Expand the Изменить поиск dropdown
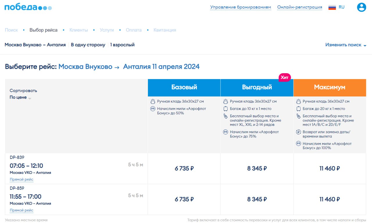The width and height of the screenshot is (372, 224). point(346,45)
